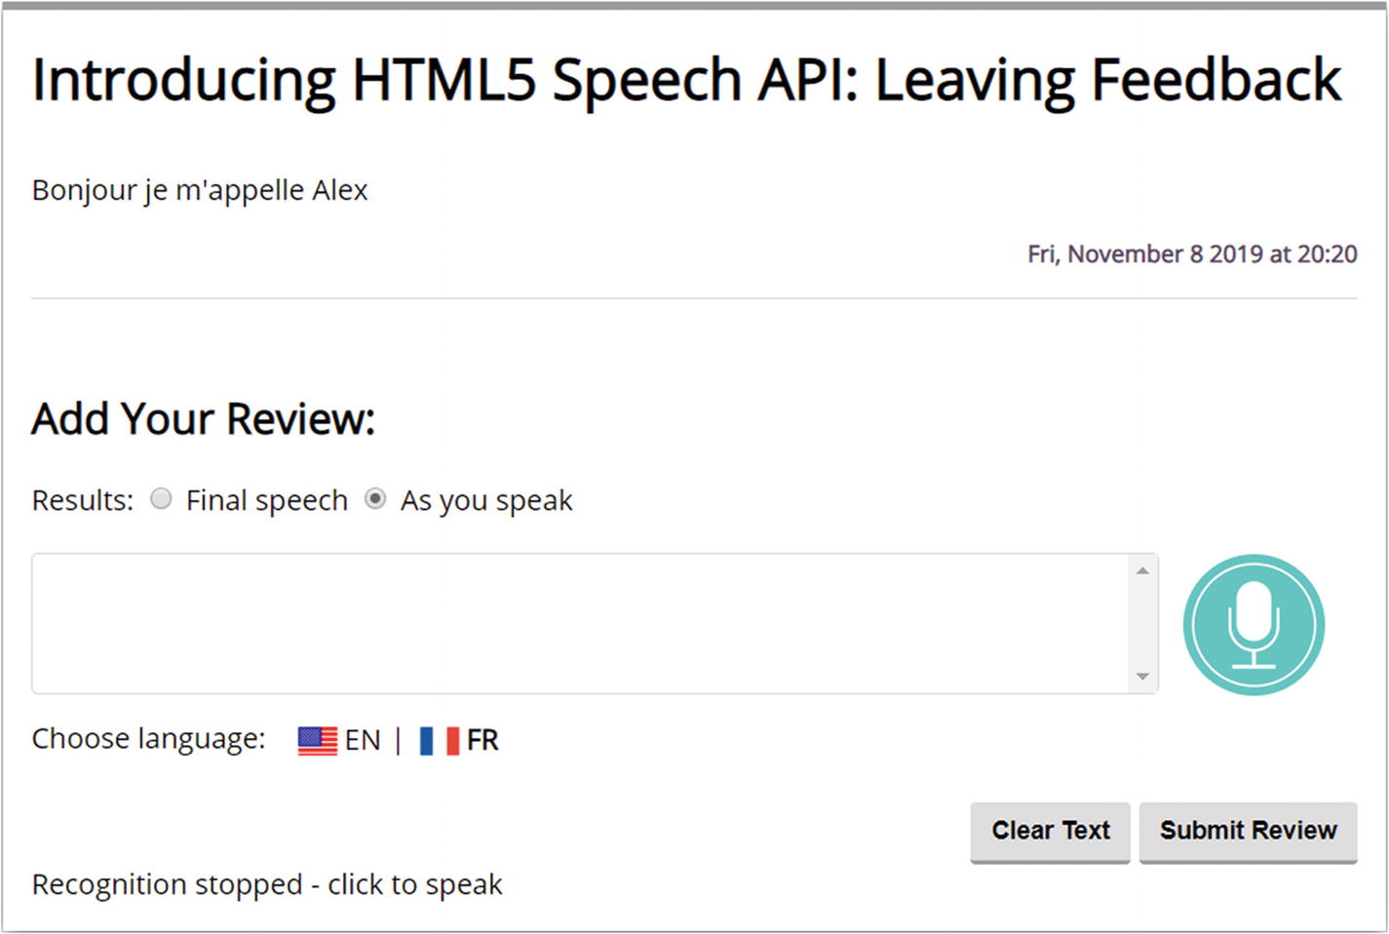Click the French flag icon

(x=439, y=741)
